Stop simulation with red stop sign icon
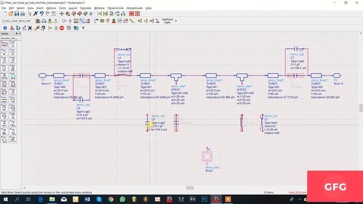 62,28
